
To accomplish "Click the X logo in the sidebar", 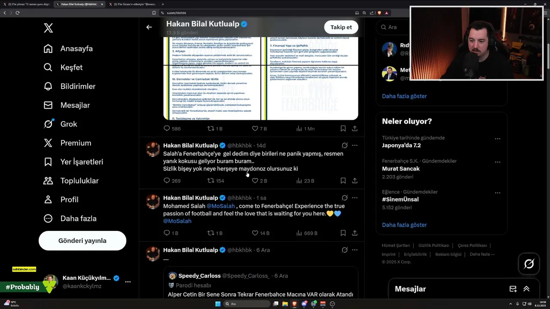I will (48, 28).
